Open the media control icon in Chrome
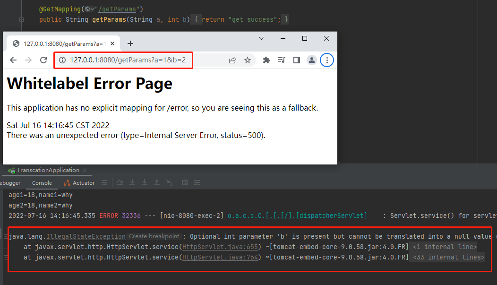This screenshot has width=497, height=285. (x=282, y=60)
